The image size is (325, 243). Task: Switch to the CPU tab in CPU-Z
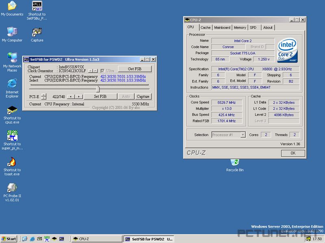(x=191, y=27)
